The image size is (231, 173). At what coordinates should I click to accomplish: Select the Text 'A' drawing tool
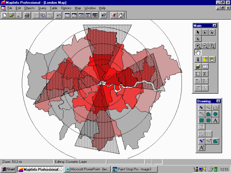click(215, 121)
